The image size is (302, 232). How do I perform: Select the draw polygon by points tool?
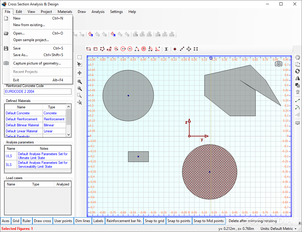click(x=102, y=49)
